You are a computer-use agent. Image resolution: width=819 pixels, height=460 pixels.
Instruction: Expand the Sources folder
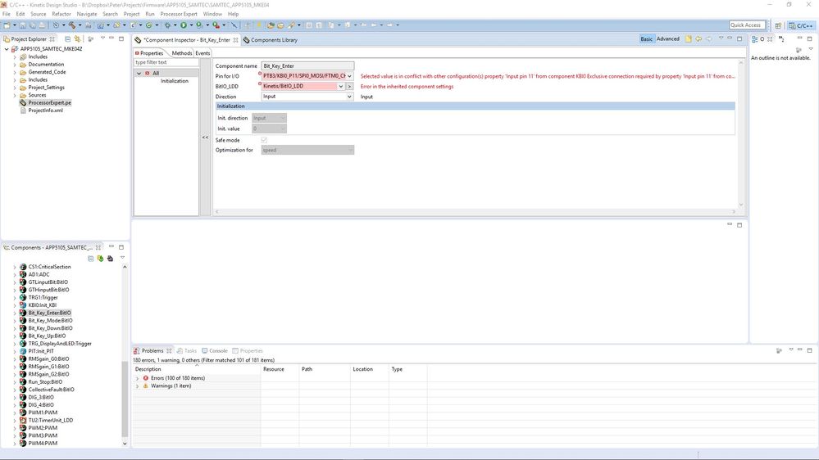tap(15, 95)
